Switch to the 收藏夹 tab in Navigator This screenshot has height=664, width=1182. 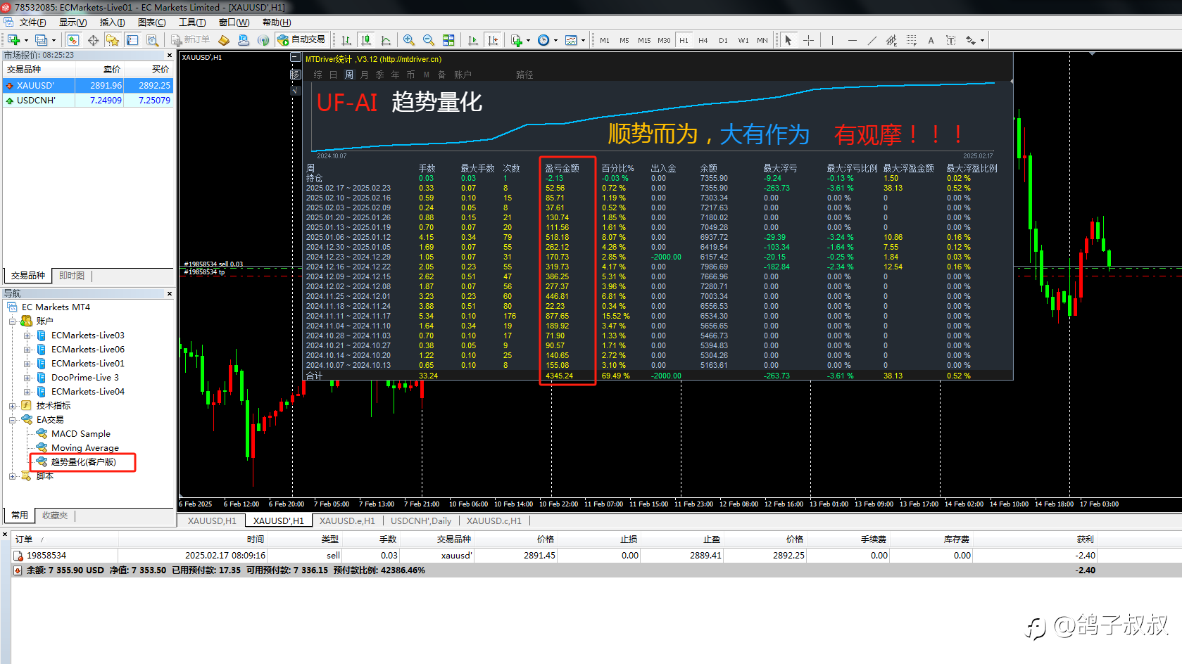click(x=54, y=516)
